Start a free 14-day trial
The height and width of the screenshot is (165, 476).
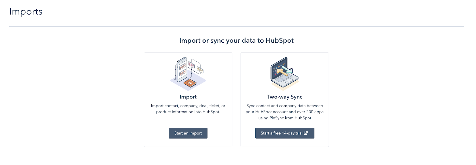285,133
